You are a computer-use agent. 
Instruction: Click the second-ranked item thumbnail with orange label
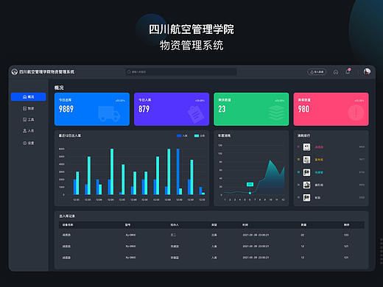tap(306, 160)
